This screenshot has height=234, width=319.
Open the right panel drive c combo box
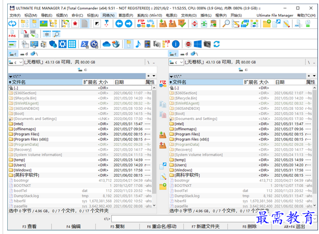[x=176, y=62]
